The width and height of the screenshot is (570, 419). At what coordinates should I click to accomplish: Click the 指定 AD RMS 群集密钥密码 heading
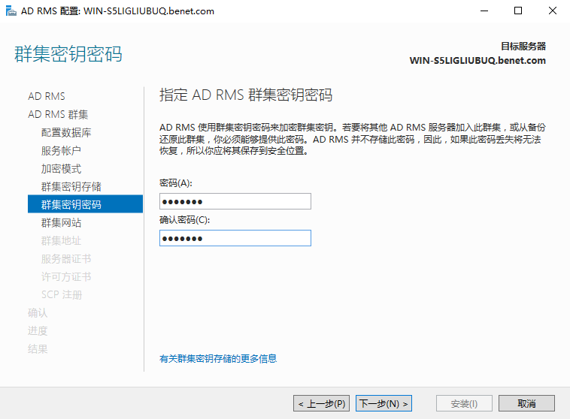pyautogui.click(x=246, y=95)
